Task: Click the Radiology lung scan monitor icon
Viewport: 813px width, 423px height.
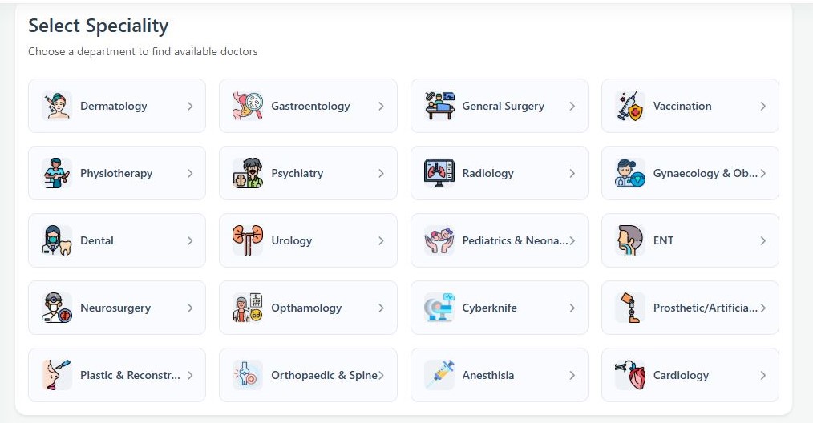Action: (x=439, y=173)
